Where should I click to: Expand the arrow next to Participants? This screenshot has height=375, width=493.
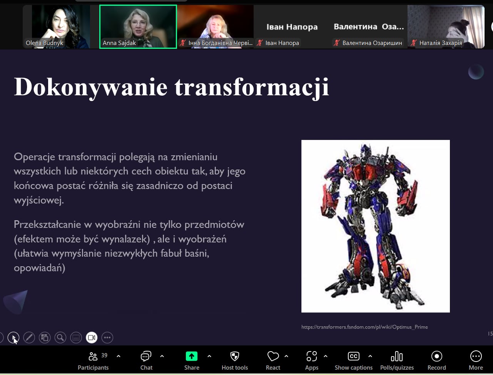pyautogui.click(x=119, y=356)
